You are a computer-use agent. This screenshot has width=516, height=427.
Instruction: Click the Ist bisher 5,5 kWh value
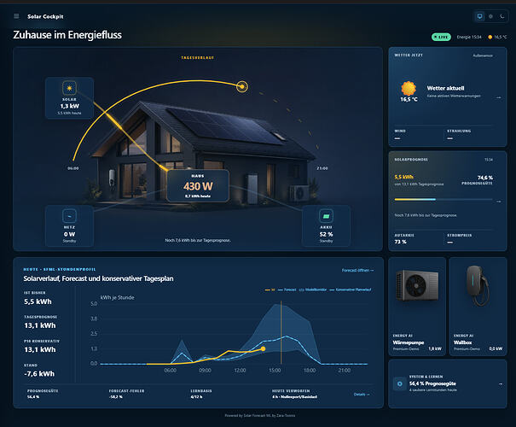coord(38,301)
